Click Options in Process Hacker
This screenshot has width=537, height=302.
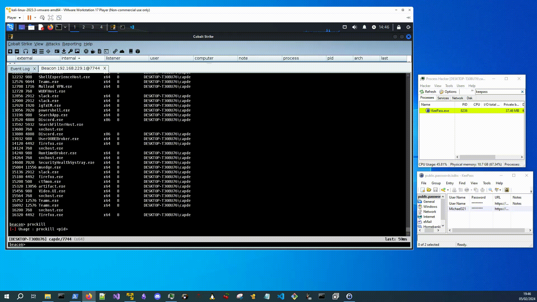[448, 92]
